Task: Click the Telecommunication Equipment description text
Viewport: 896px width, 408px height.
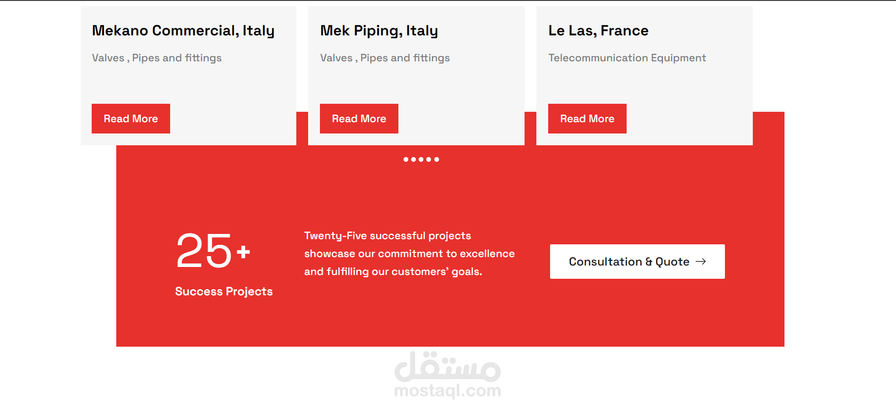Action: point(627,58)
